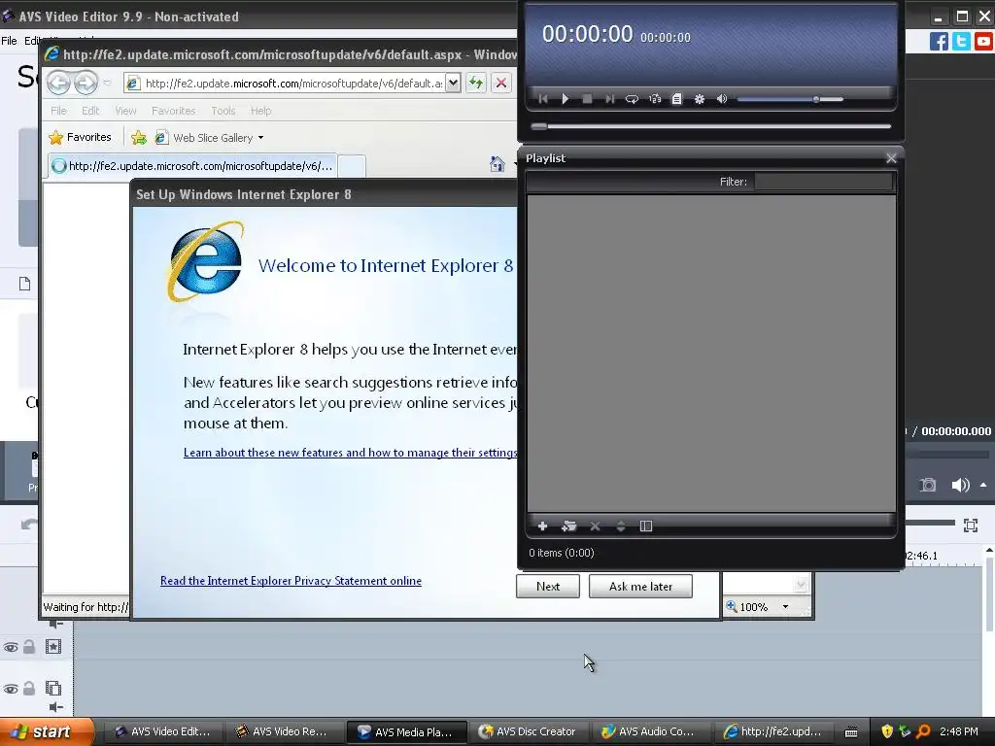Expand the IE zoom level dropdown
This screenshot has height=746, width=995.
pyautogui.click(x=785, y=607)
